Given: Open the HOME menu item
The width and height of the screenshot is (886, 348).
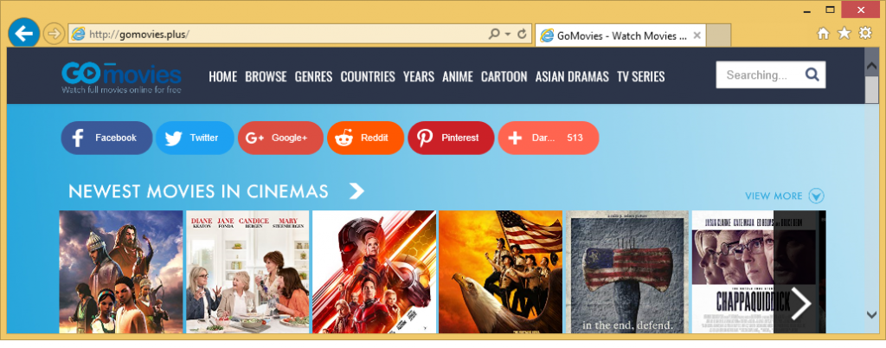Looking at the screenshot, I should pyautogui.click(x=222, y=76).
